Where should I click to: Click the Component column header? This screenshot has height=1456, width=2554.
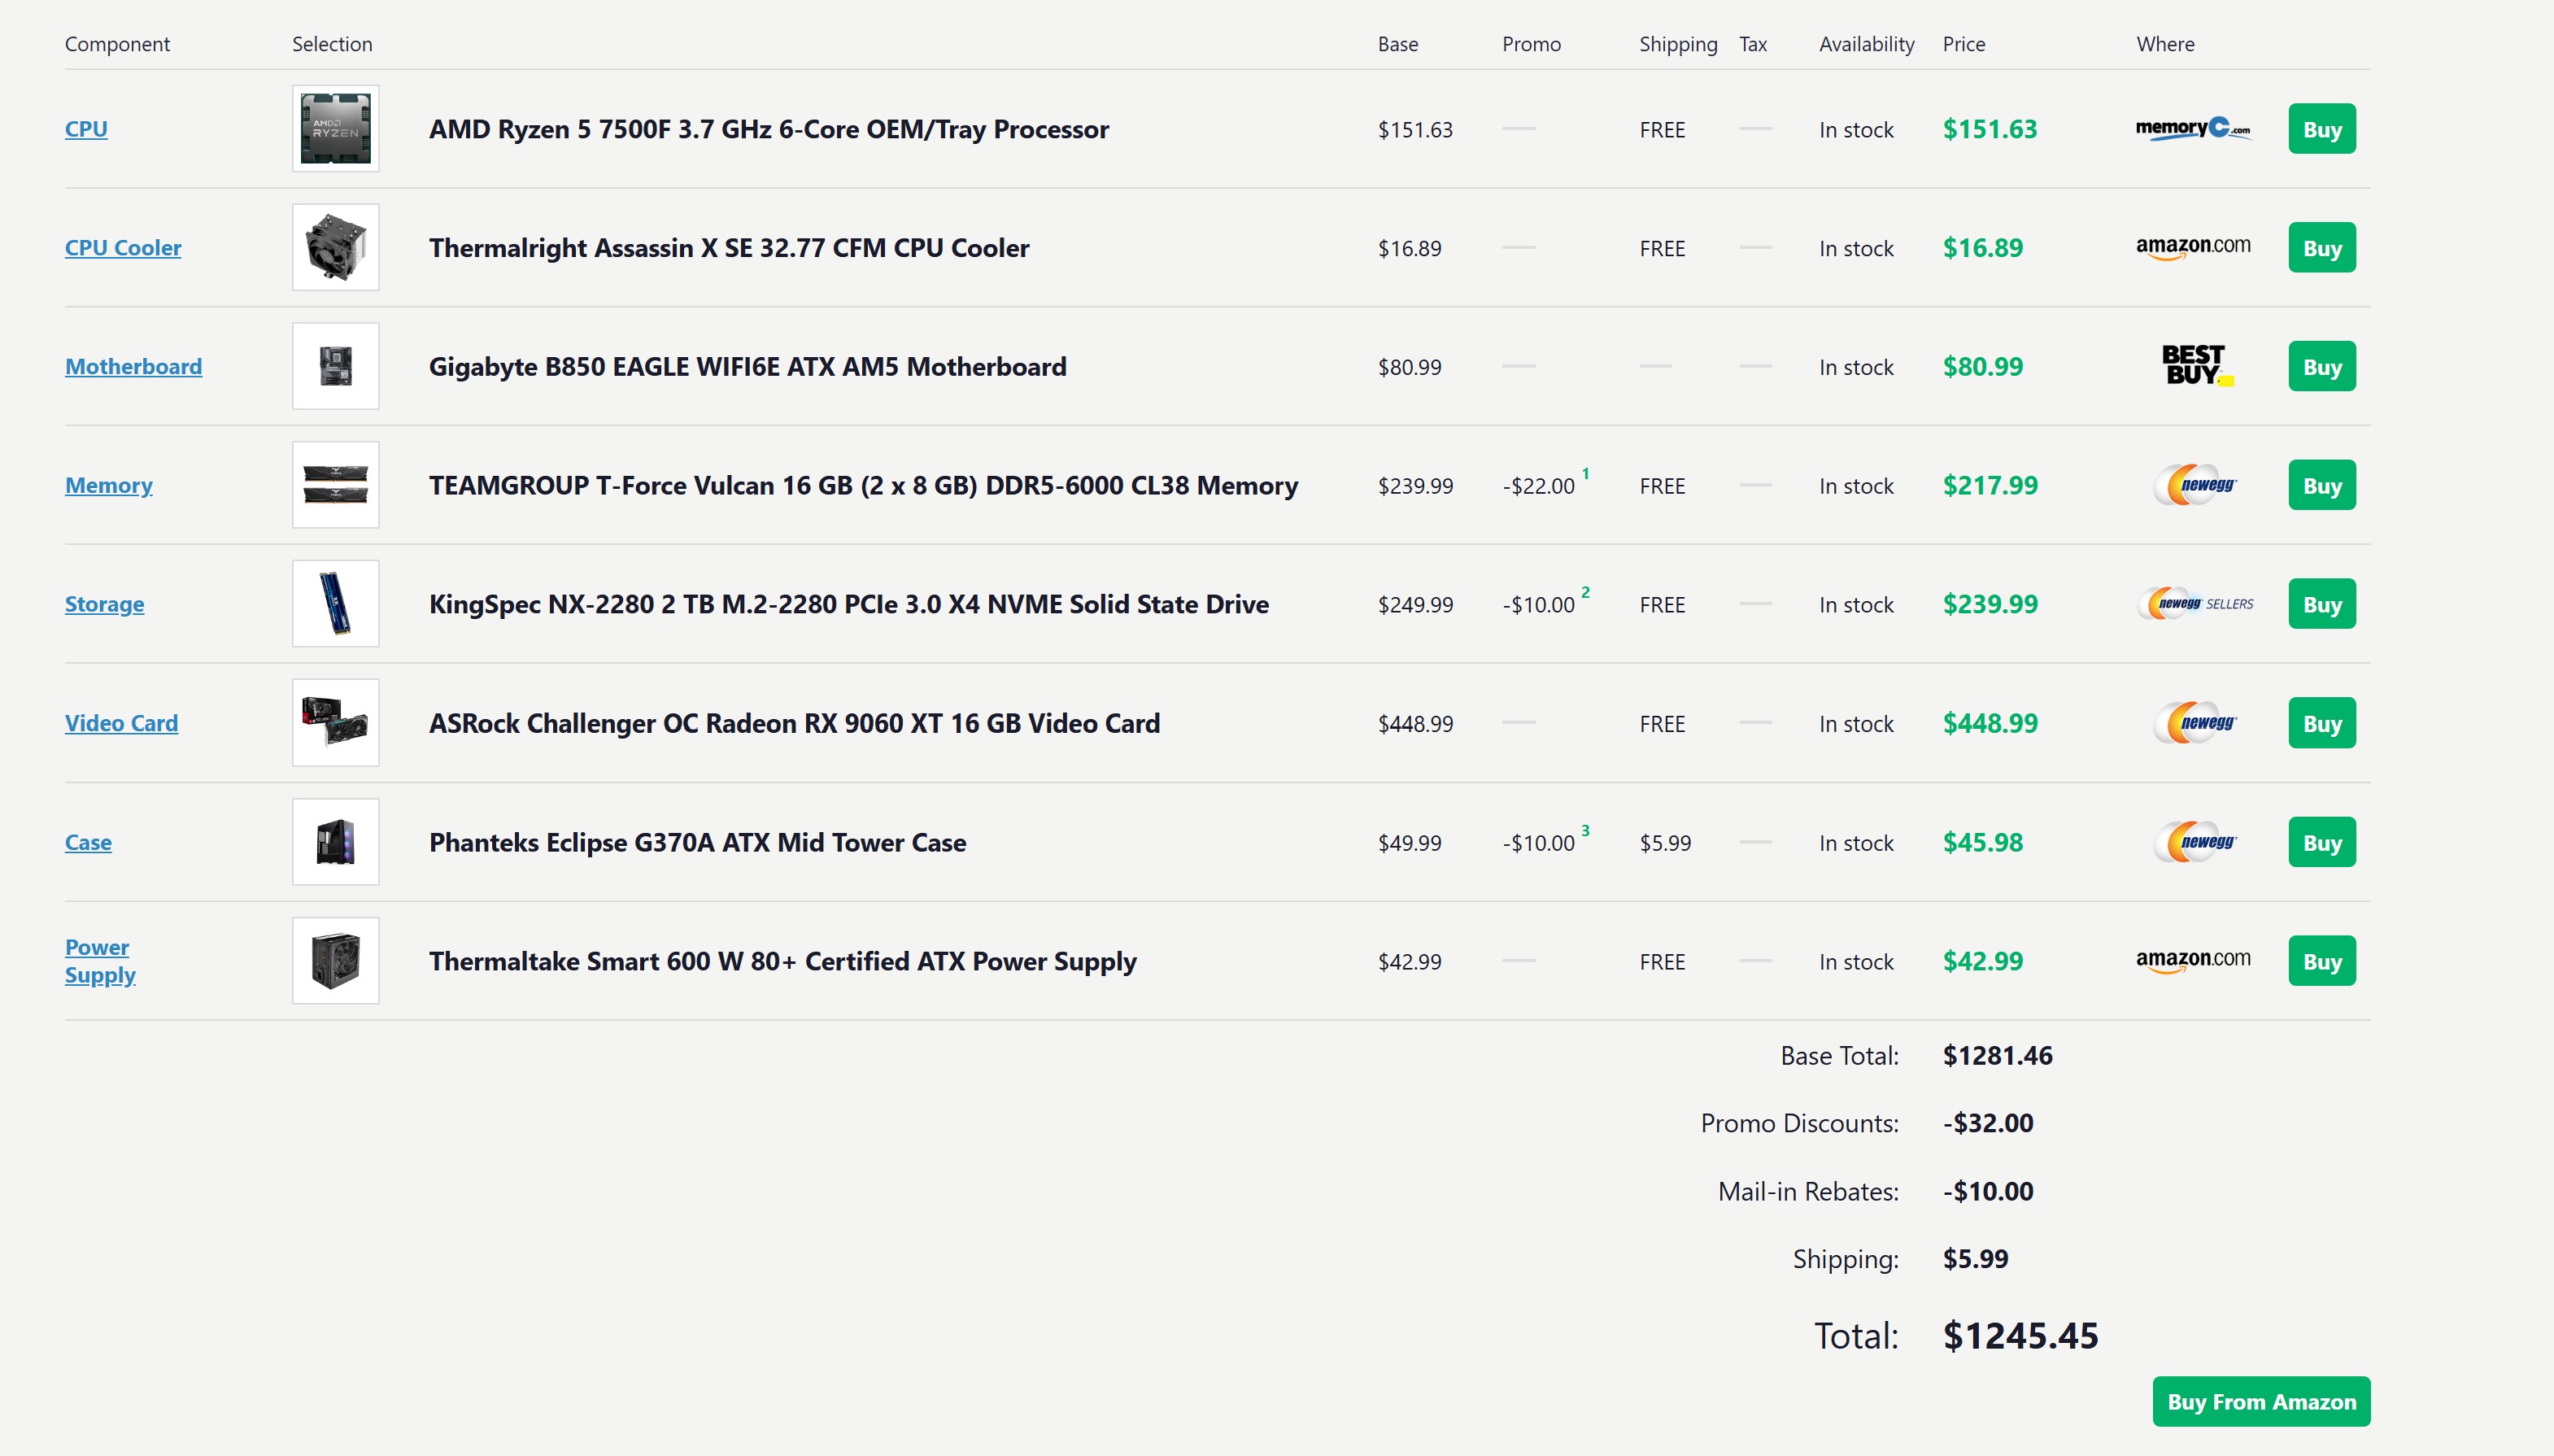click(117, 44)
